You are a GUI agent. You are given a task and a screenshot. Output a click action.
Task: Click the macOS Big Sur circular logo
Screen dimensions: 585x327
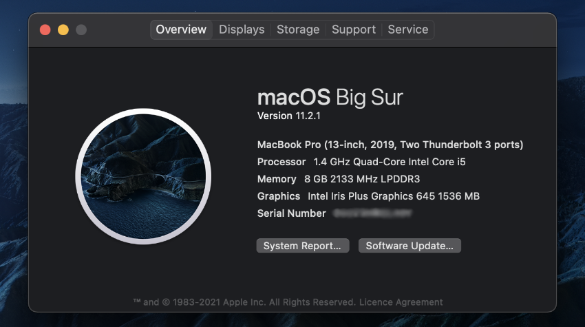click(x=143, y=176)
